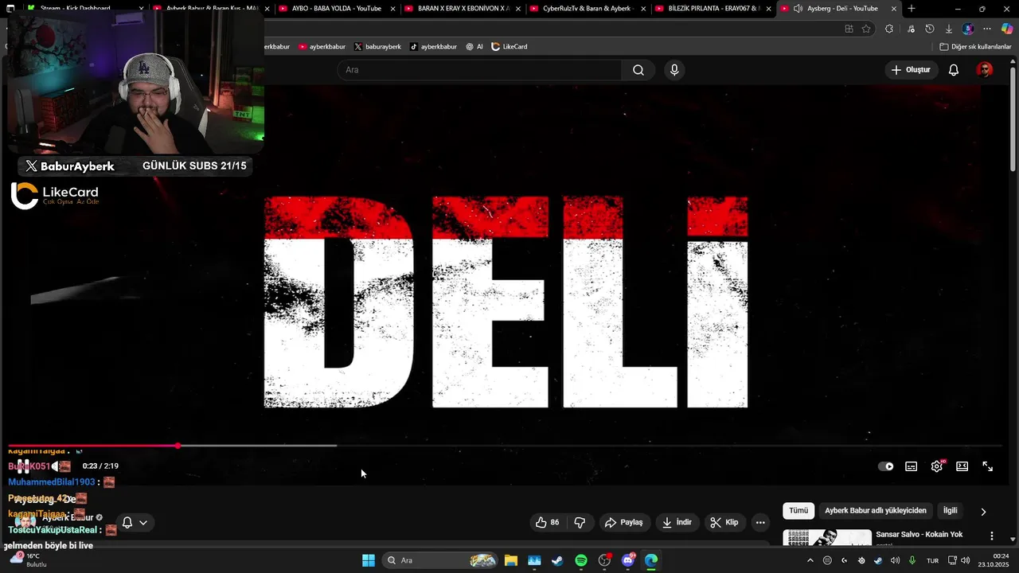Viewport: 1019px width, 573px height.
Task: Add this page to favorites with the star icon
Action: click(866, 29)
